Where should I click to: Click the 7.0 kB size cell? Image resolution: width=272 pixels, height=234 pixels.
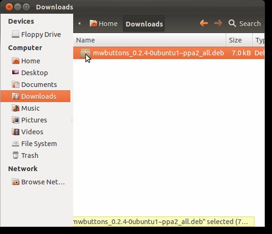pyautogui.click(x=241, y=53)
